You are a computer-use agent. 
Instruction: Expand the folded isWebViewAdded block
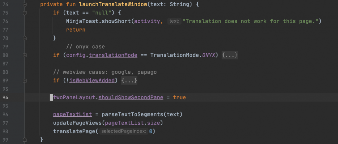(25, 81)
